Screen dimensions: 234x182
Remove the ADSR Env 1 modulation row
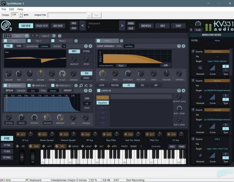click(193, 51)
